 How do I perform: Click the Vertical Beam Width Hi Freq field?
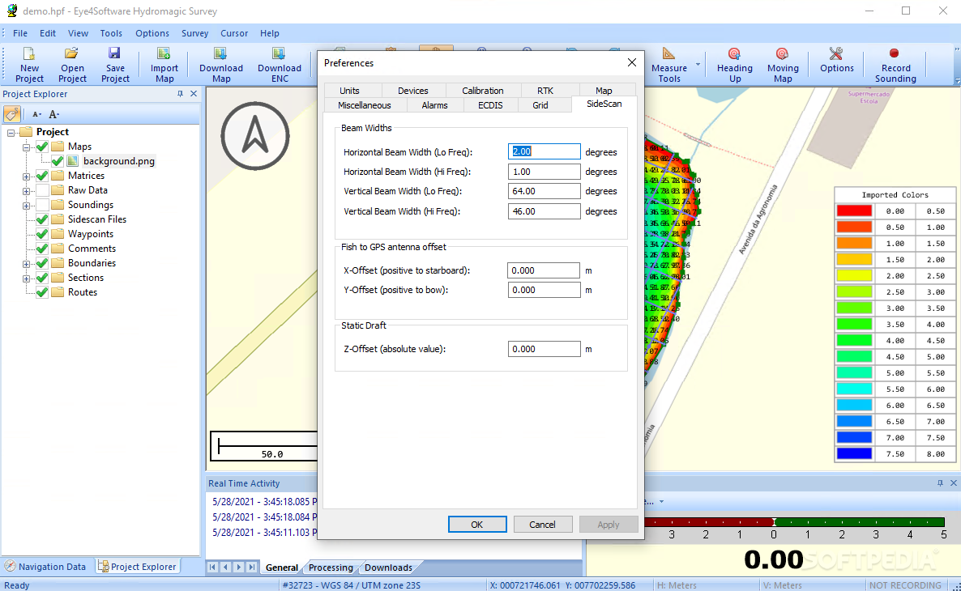click(545, 211)
